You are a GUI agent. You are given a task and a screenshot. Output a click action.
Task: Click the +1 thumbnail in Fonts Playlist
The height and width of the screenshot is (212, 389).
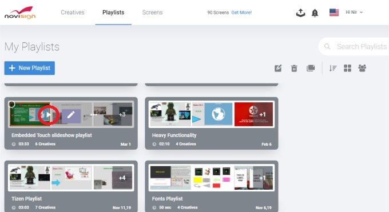(x=253, y=178)
